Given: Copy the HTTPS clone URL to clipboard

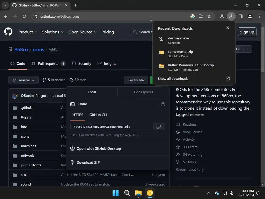Looking at the screenshot, I should click(x=159, y=127).
